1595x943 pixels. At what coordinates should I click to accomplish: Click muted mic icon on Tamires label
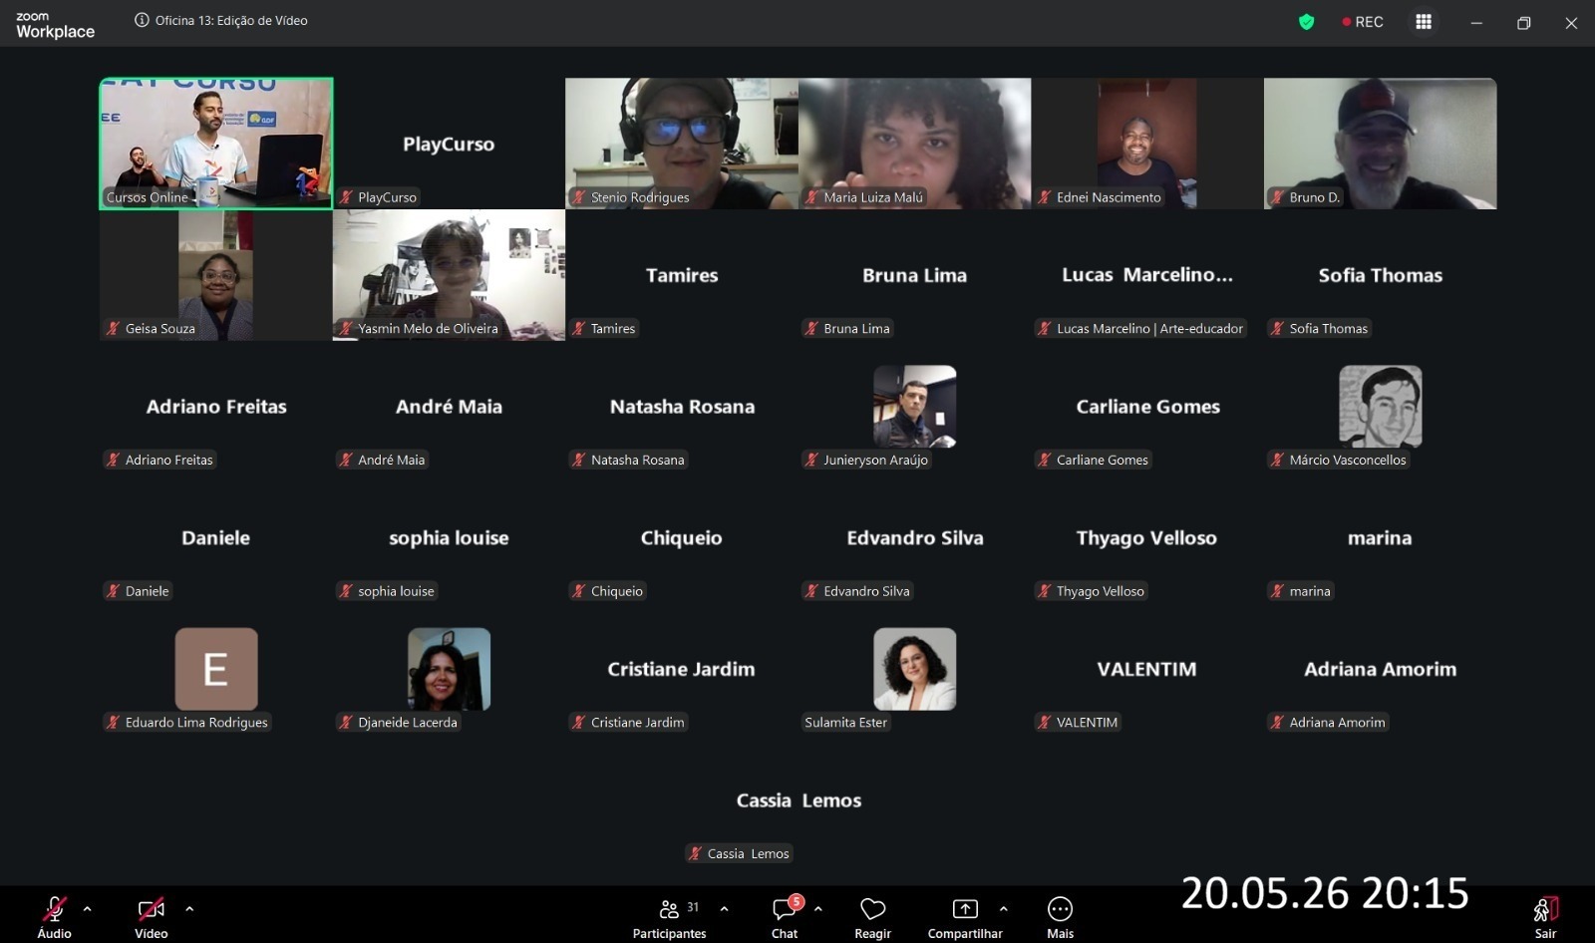579,328
